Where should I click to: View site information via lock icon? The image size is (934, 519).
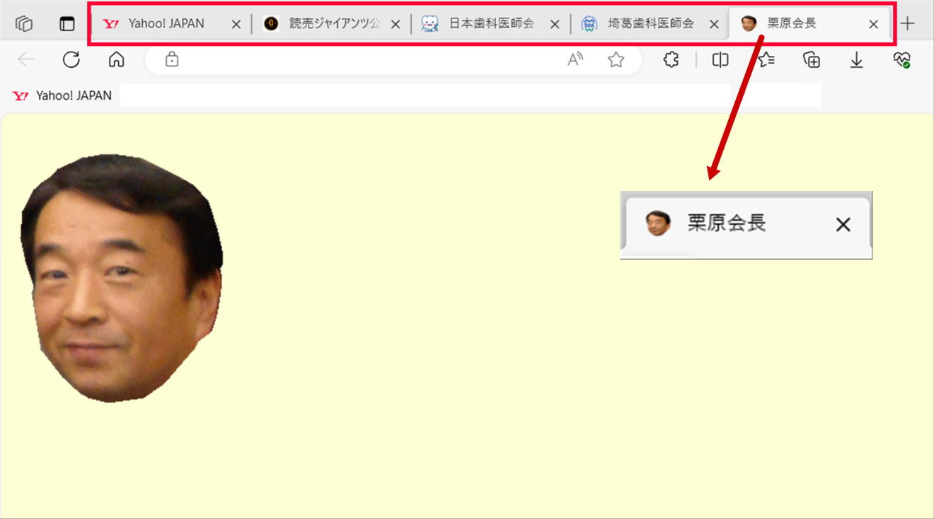tap(171, 61)
